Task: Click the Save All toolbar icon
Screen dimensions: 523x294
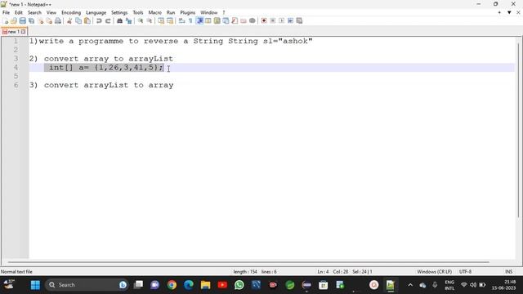Action: point(31,20)
